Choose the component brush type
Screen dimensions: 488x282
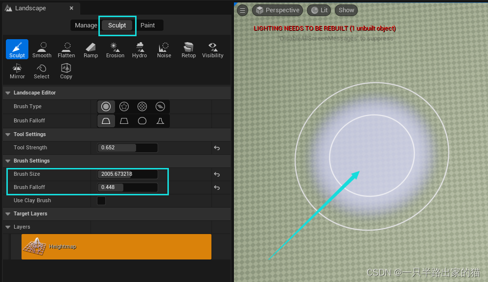(160, 106)
